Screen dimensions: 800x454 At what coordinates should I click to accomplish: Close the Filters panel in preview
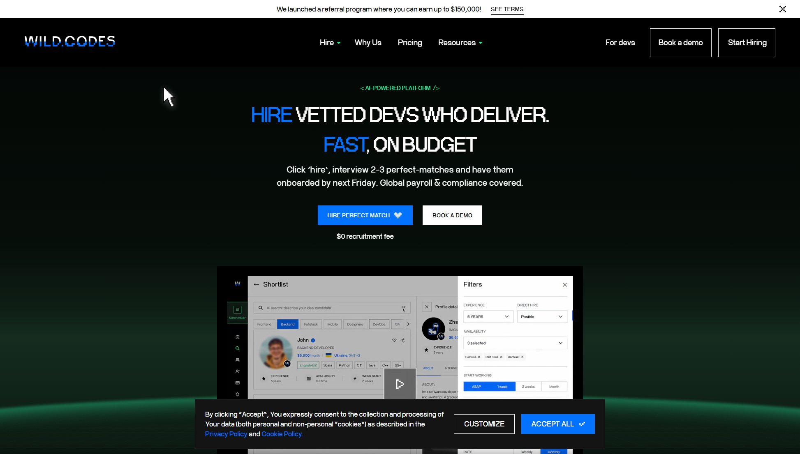(x=565, y=285)
